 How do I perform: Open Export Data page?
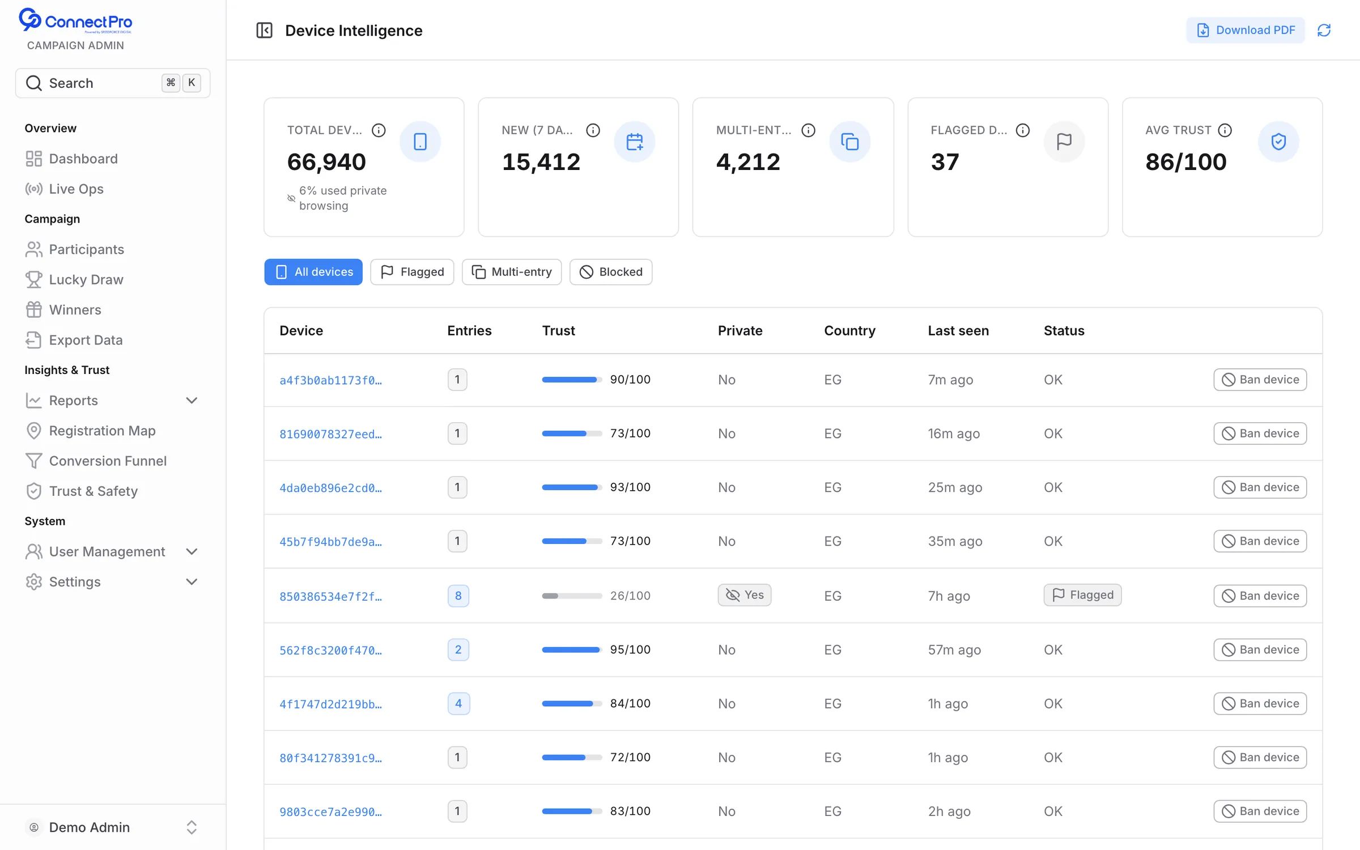(113, 340)
